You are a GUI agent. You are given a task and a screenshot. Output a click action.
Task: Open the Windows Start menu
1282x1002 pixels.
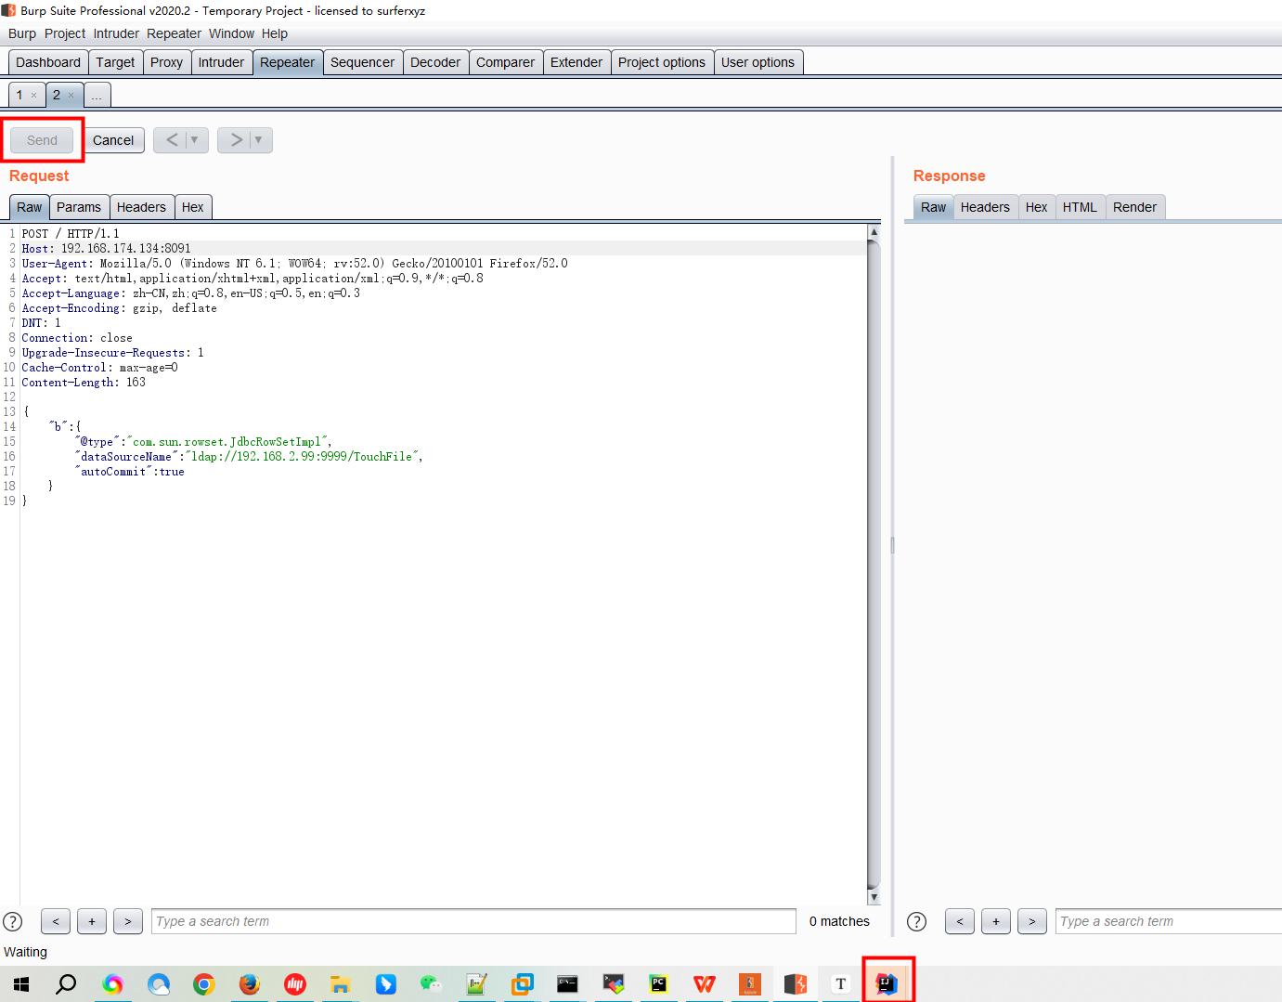click(21, 984)
